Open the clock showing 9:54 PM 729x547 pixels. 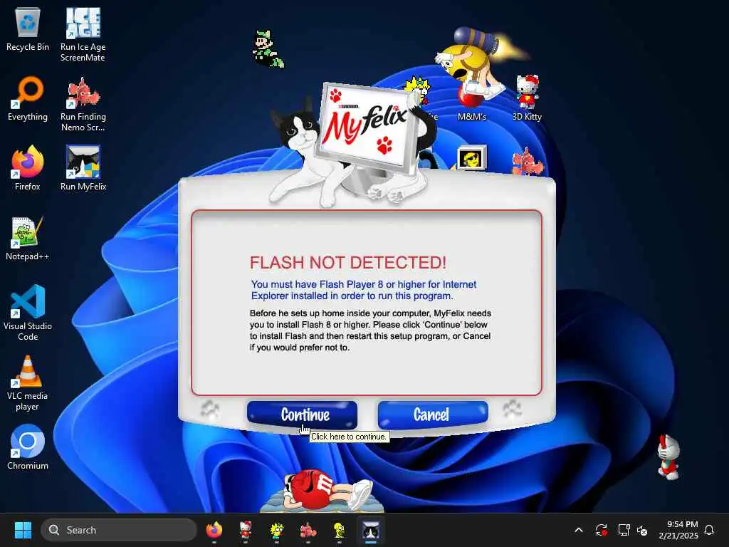coord(678,530)
